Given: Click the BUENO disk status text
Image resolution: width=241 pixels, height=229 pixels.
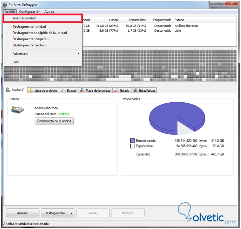Looking at the screenshot, I should pos(64,114).
